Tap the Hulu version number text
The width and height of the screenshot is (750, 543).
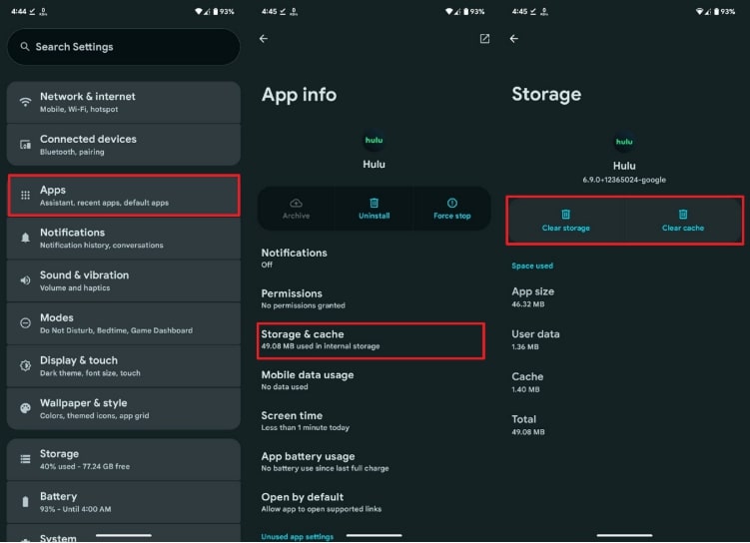point(624,180)
